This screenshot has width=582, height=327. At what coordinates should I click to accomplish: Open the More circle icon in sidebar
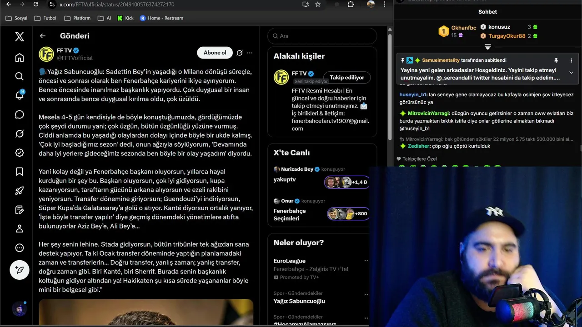tap(19, 248)
